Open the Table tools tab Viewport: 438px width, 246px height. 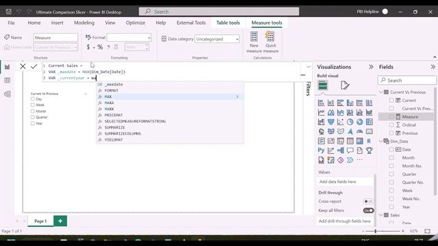(228, 23)
